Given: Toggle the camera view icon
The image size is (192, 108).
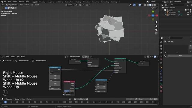Looking at the screenshot, I should click(156, 30).
